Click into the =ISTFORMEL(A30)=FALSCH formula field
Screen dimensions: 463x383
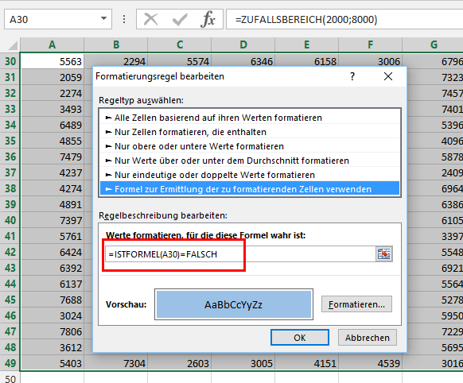click(x=240, y=254)
